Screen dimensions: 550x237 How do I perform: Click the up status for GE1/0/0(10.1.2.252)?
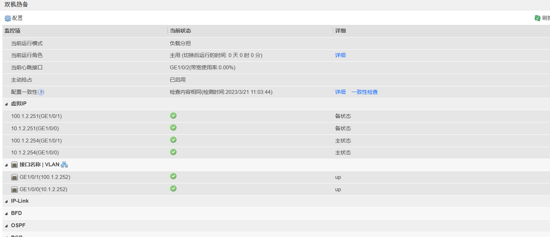338,189
